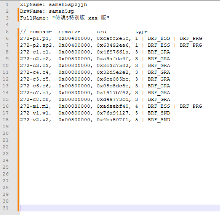
Task: Click BRF_SND on the 272-v2.v2 row
Action: (x=159, y=120)
